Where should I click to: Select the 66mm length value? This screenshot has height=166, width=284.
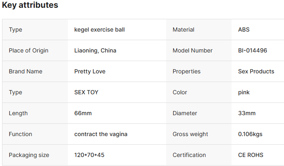pyautogui.click(x=83, y=113)
